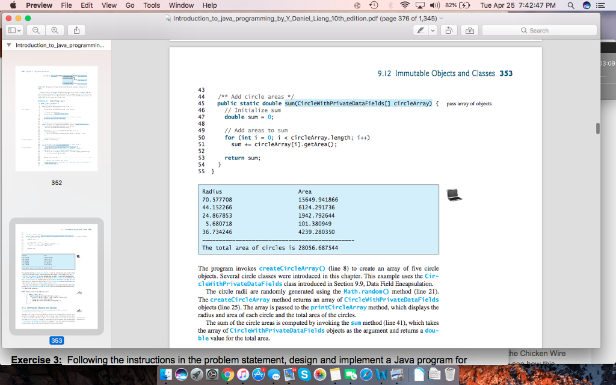The image size is (616, 385).
Task: Select the sketch pencil tool icon
Action: tap(422, 29)
